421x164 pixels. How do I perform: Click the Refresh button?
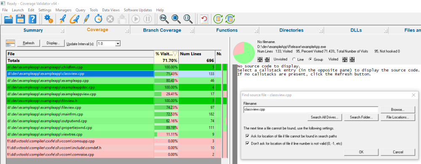click(x=29, y=43)
